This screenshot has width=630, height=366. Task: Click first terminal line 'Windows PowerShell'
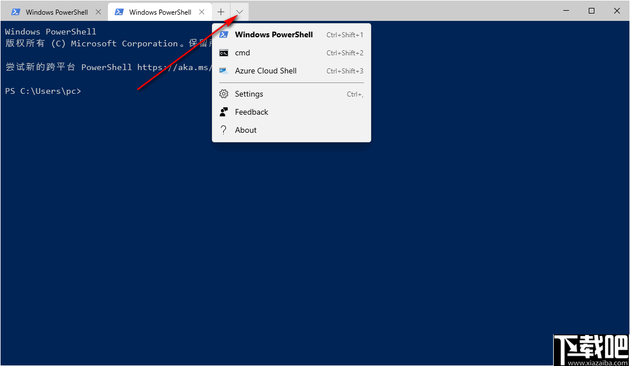(x=51, y=31)
